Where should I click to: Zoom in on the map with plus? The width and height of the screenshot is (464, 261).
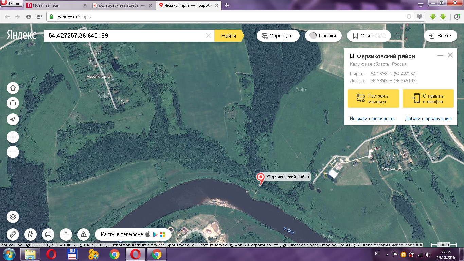[x=13, y=137]
